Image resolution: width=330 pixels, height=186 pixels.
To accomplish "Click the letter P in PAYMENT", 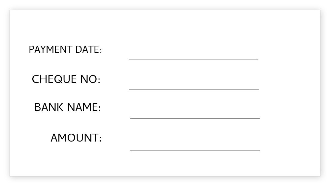I will pyautogui.click(x=31, y=50).
